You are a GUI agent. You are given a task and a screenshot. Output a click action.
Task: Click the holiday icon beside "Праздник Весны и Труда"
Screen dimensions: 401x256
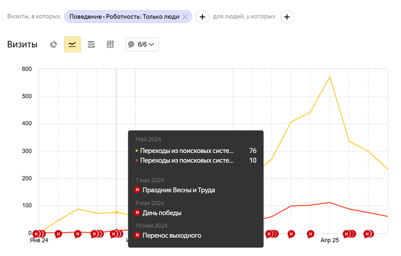point(137,190)
